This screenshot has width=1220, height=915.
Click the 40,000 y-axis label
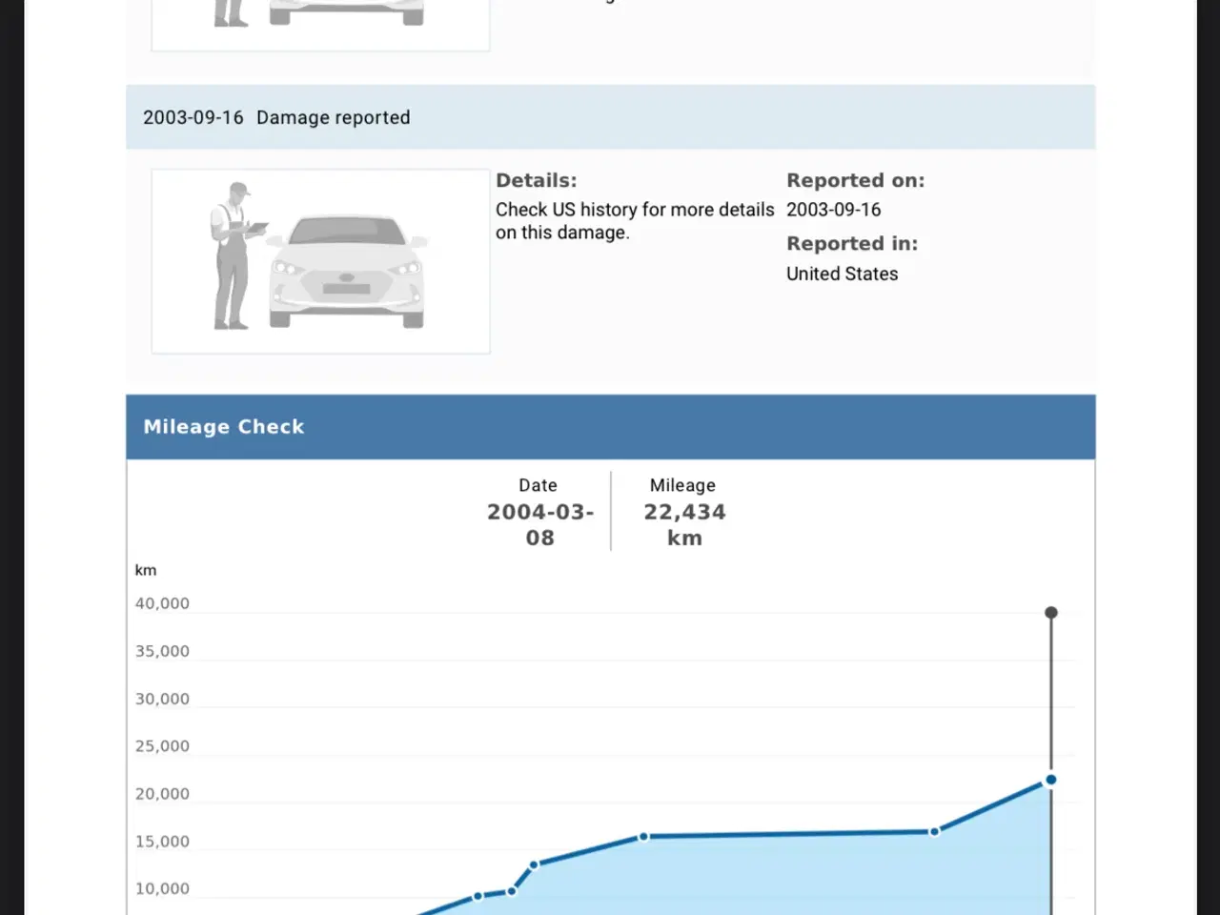[162, 603]
